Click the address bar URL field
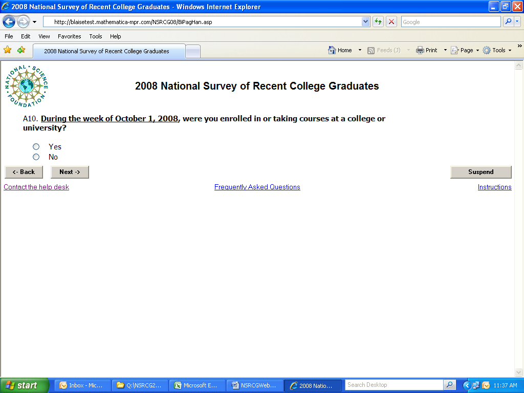524x393 pixels. tap(203, 22)
